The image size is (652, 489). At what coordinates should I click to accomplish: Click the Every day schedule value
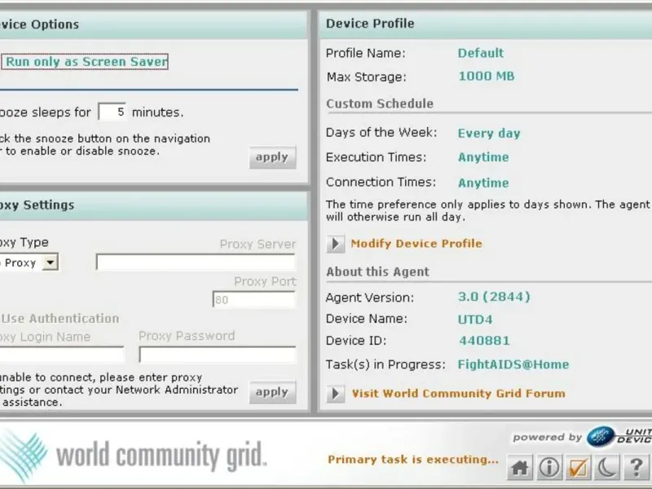[489, 134]
